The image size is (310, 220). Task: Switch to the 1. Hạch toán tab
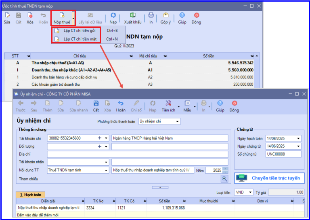30,195
